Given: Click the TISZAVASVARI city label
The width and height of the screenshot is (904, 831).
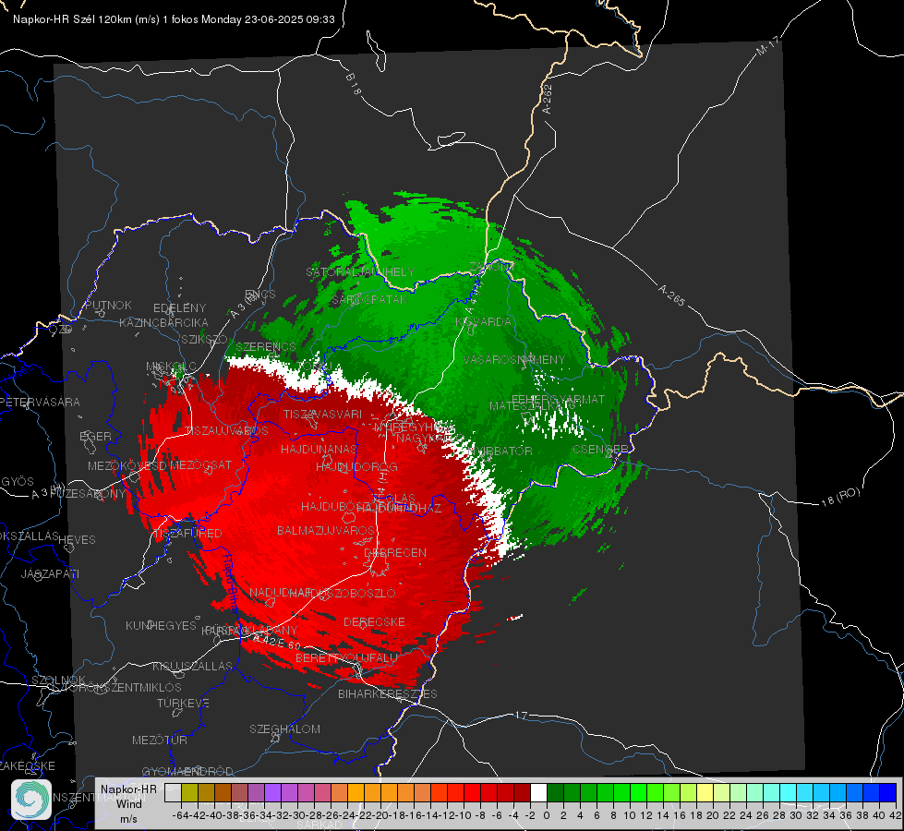Looking at the screenshot, I should 323,414.
